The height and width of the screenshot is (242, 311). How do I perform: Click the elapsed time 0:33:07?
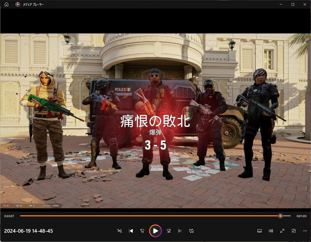pyautogui.click(x=9, y=216)
